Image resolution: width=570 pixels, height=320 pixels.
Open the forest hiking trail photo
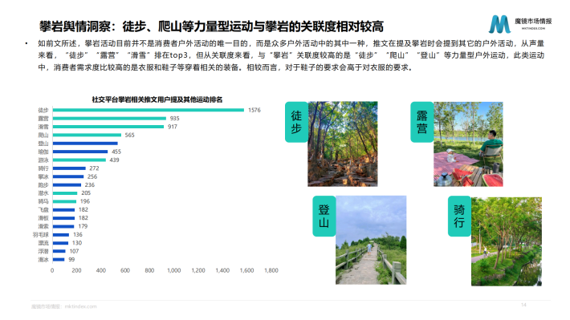343,144
